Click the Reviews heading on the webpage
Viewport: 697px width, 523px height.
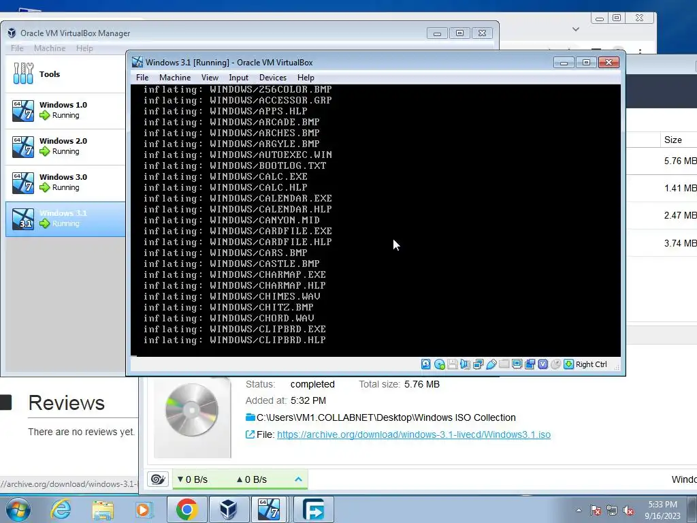click(x=67, y=403)
